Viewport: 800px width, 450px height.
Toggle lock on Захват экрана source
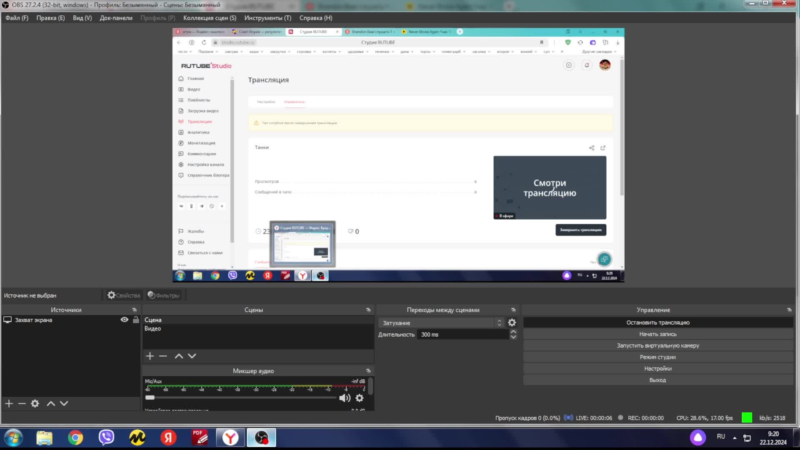pos(136,320)
